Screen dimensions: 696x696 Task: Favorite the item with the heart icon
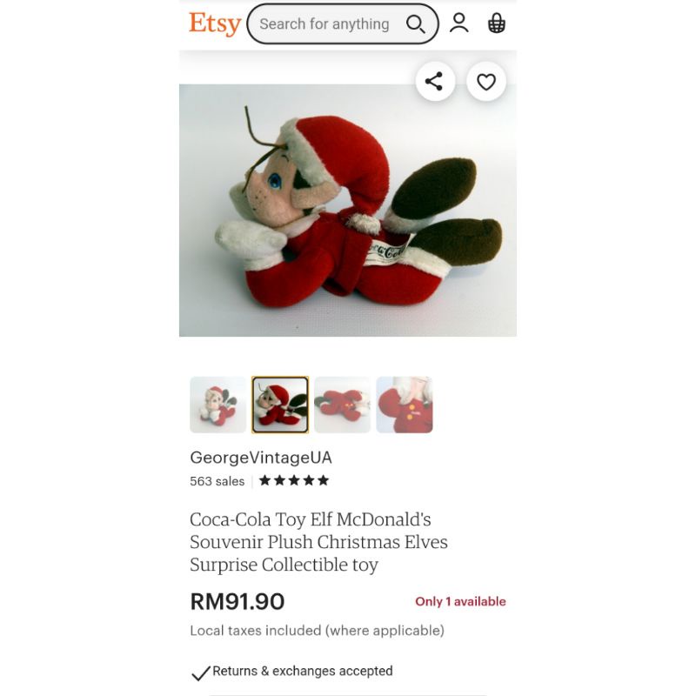point(486,82)
